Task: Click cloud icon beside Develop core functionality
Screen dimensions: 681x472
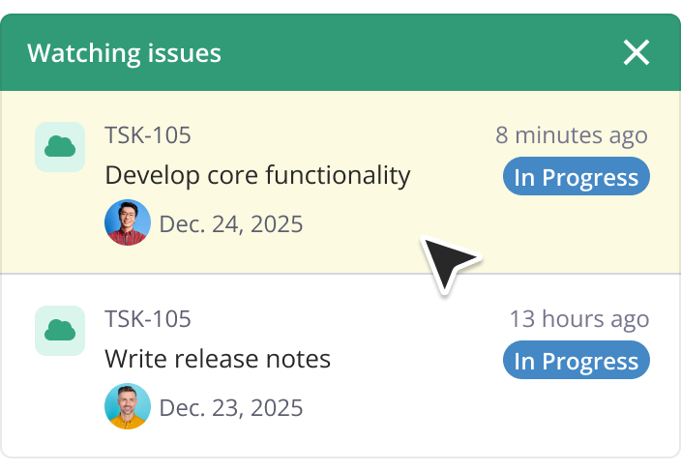Action: 60,147
